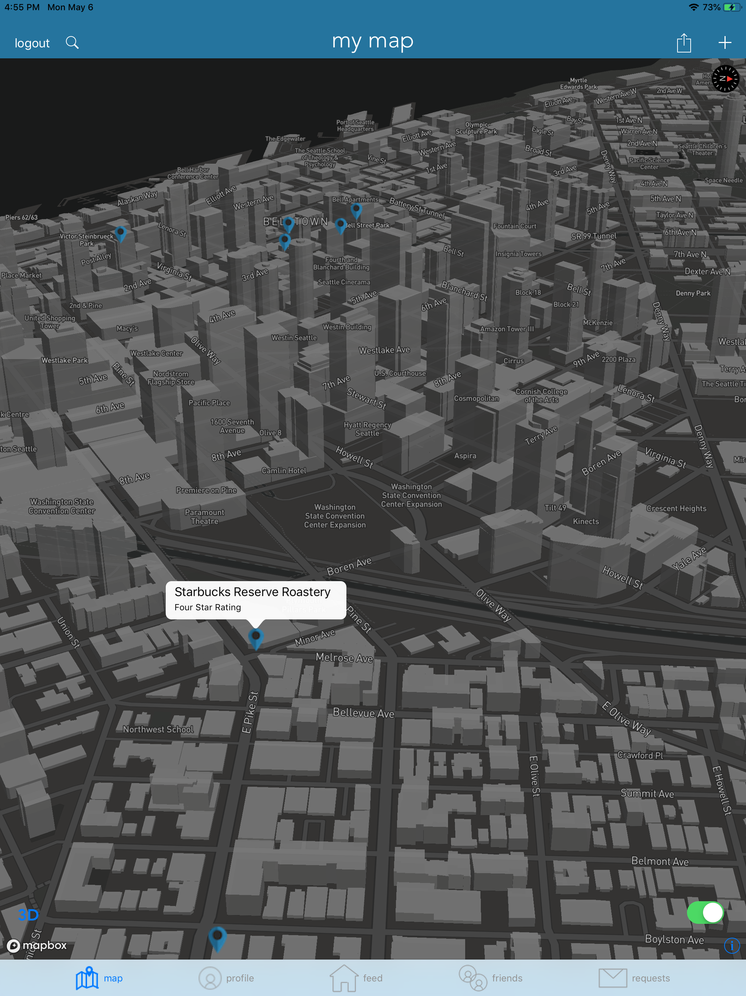This screenshot has height=996, width=746.
Task: Tap the Olympic Sculpture Park label
Action: click(476, 128)
